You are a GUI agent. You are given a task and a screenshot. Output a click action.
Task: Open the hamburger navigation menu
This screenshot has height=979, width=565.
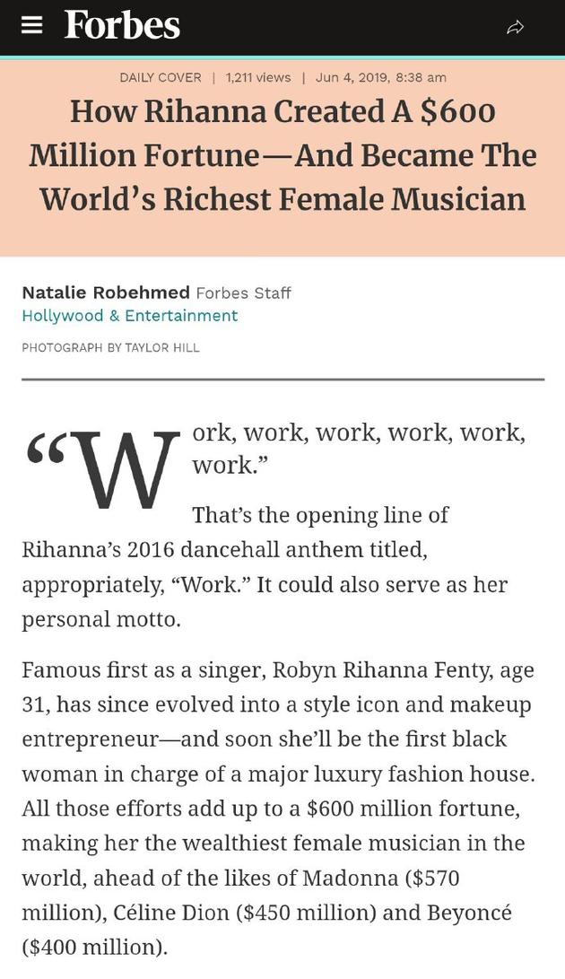pyautogui.click(x=32, y=25)
